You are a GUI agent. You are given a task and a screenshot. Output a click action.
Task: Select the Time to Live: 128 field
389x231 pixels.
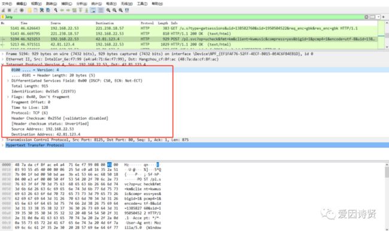tap(30, 108)
